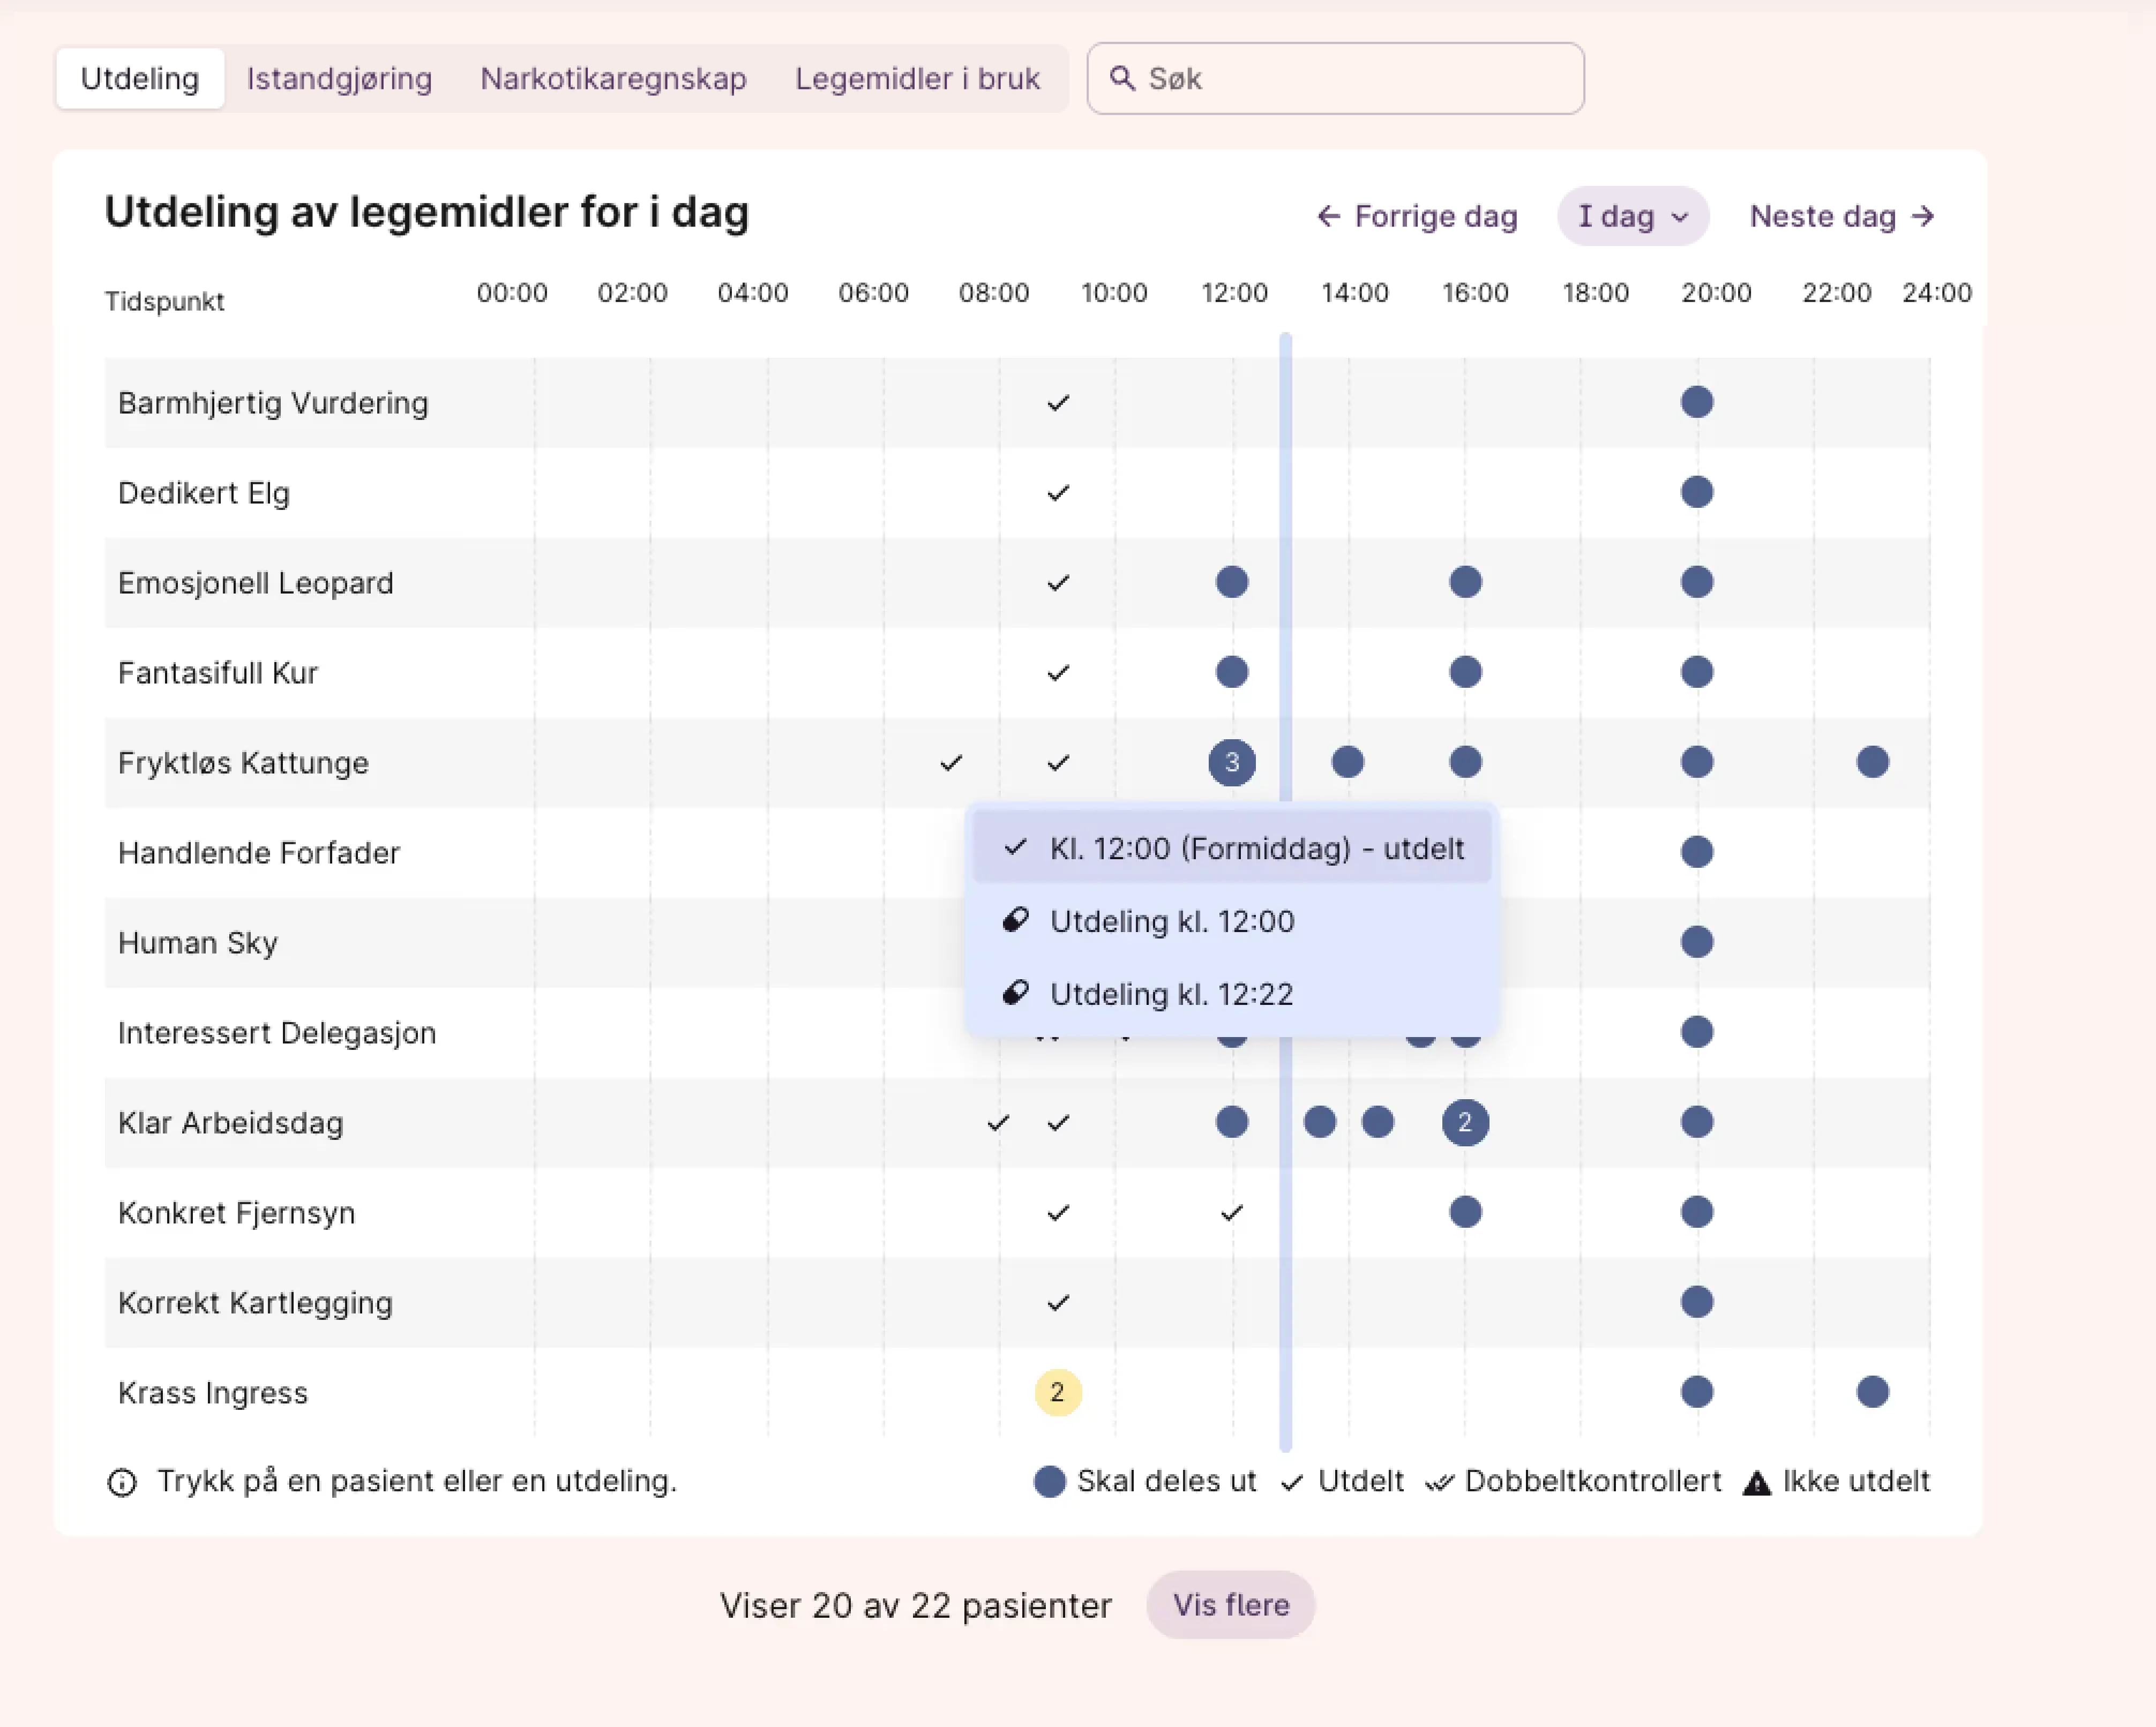Click the search magnifier icon
Image resolution: width=2156 pixels, height=1727 pixels.
pos(1122,78)
